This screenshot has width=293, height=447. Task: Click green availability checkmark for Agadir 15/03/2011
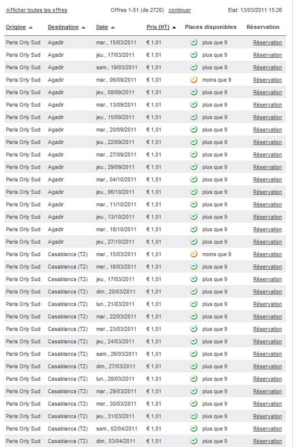194,43
